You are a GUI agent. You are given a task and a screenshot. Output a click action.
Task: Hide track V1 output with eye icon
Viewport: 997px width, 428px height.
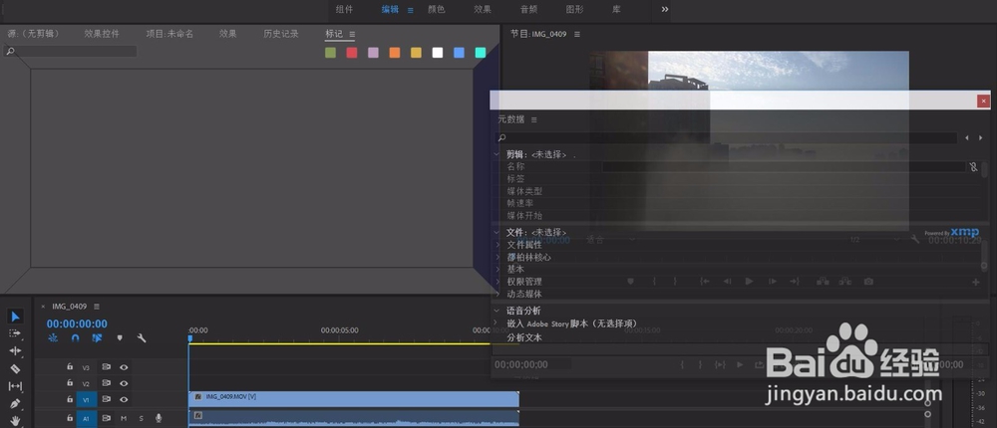click(124, 399)
